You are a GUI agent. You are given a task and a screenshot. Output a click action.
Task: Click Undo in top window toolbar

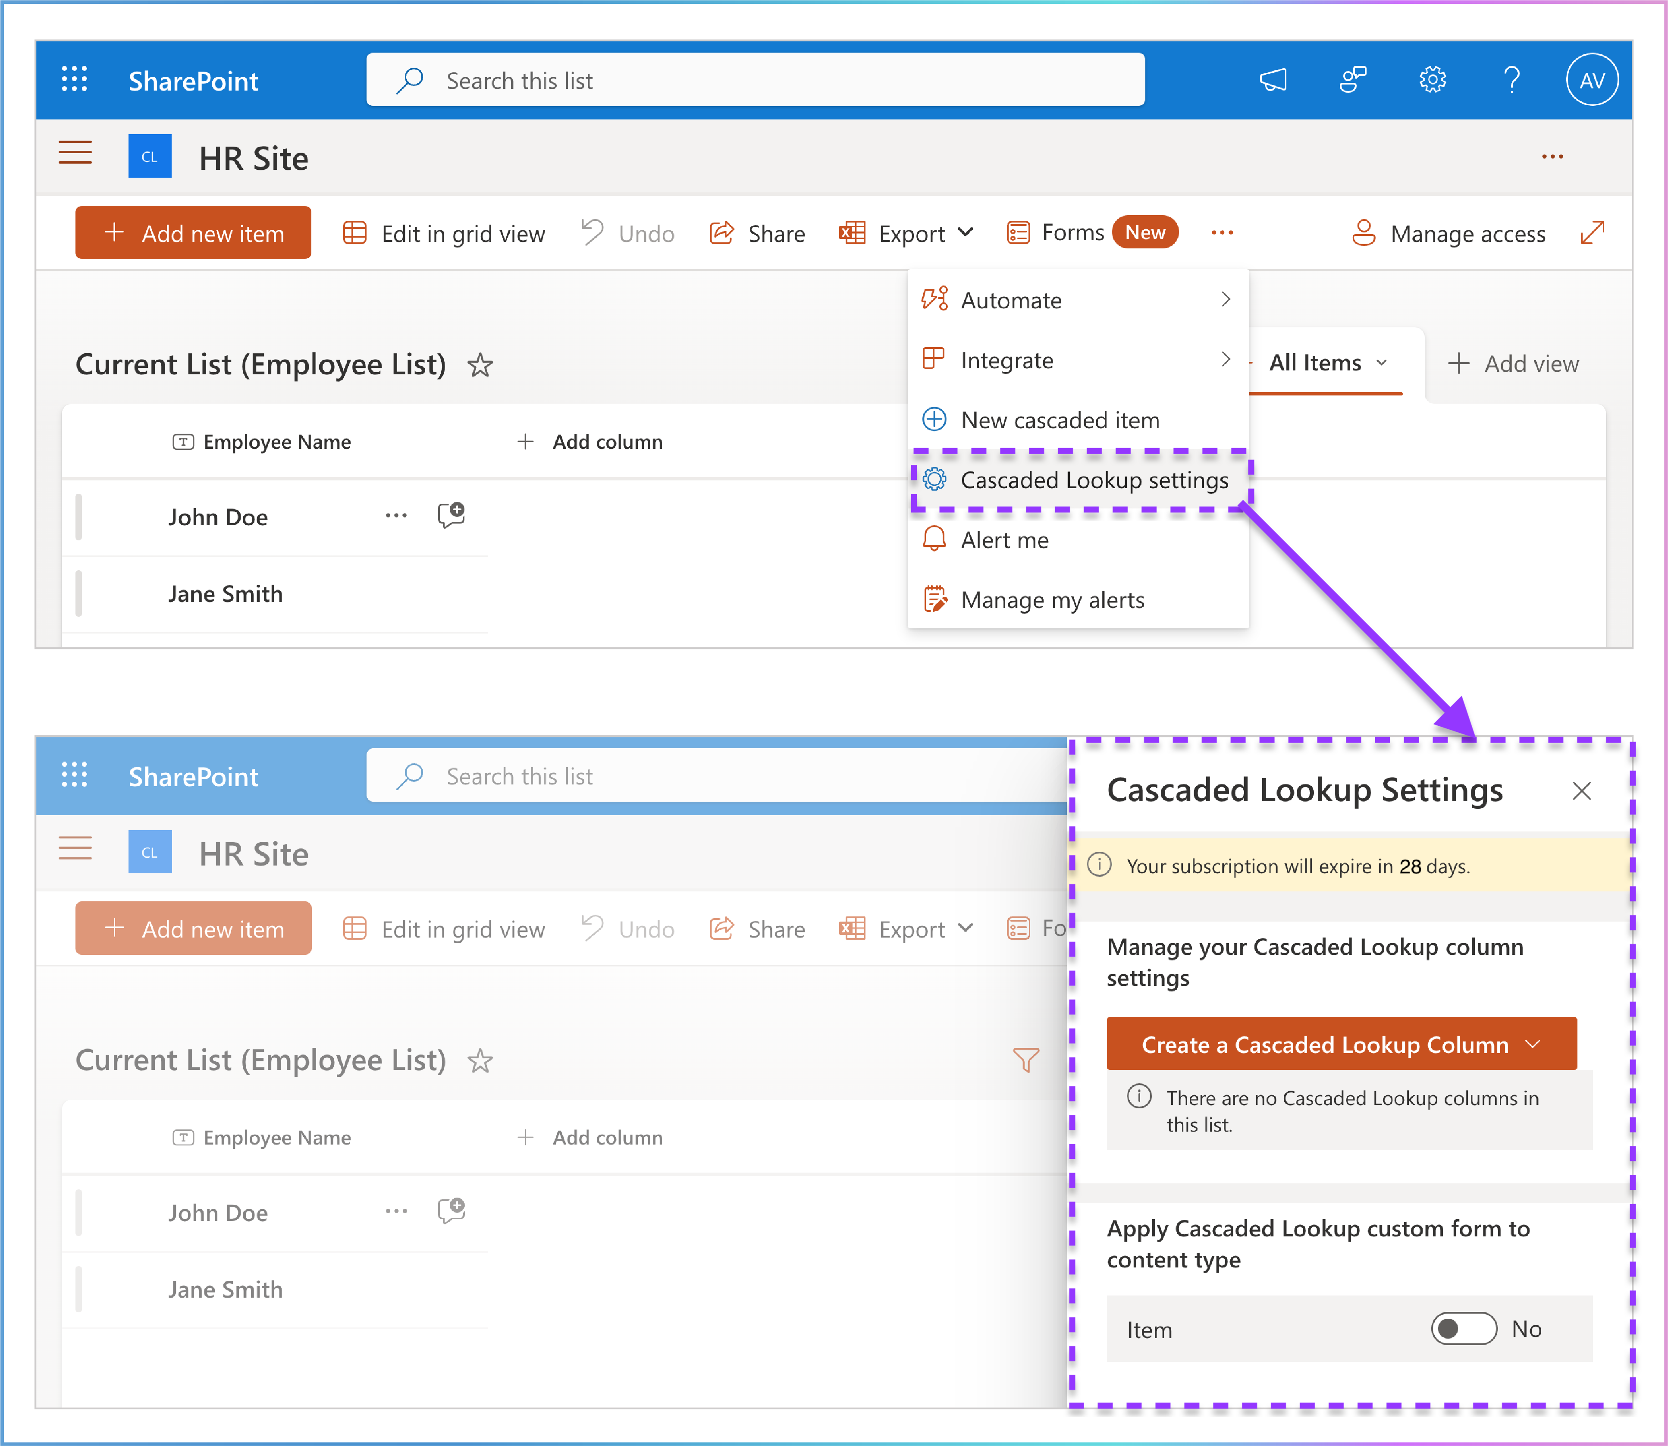tap(628, 233)
